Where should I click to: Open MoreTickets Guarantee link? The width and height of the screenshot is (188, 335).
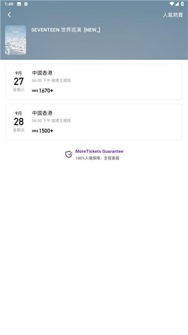(x=99, y=151)
